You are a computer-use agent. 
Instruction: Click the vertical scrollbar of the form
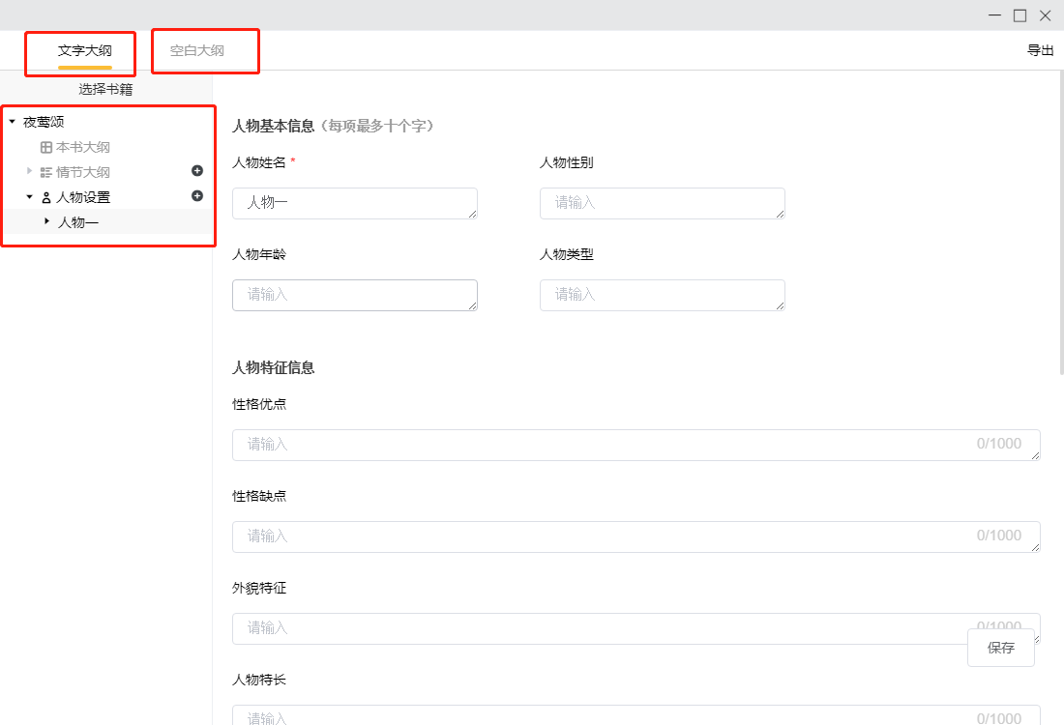(x=1060, y=224)
